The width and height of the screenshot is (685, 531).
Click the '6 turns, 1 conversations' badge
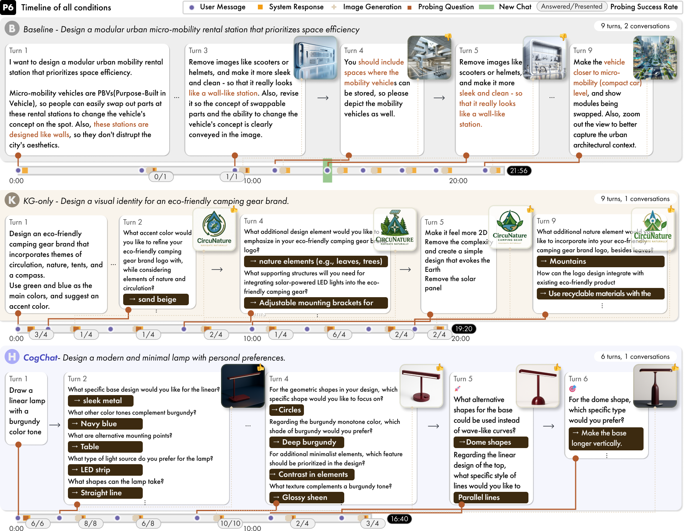coord(635,357)
